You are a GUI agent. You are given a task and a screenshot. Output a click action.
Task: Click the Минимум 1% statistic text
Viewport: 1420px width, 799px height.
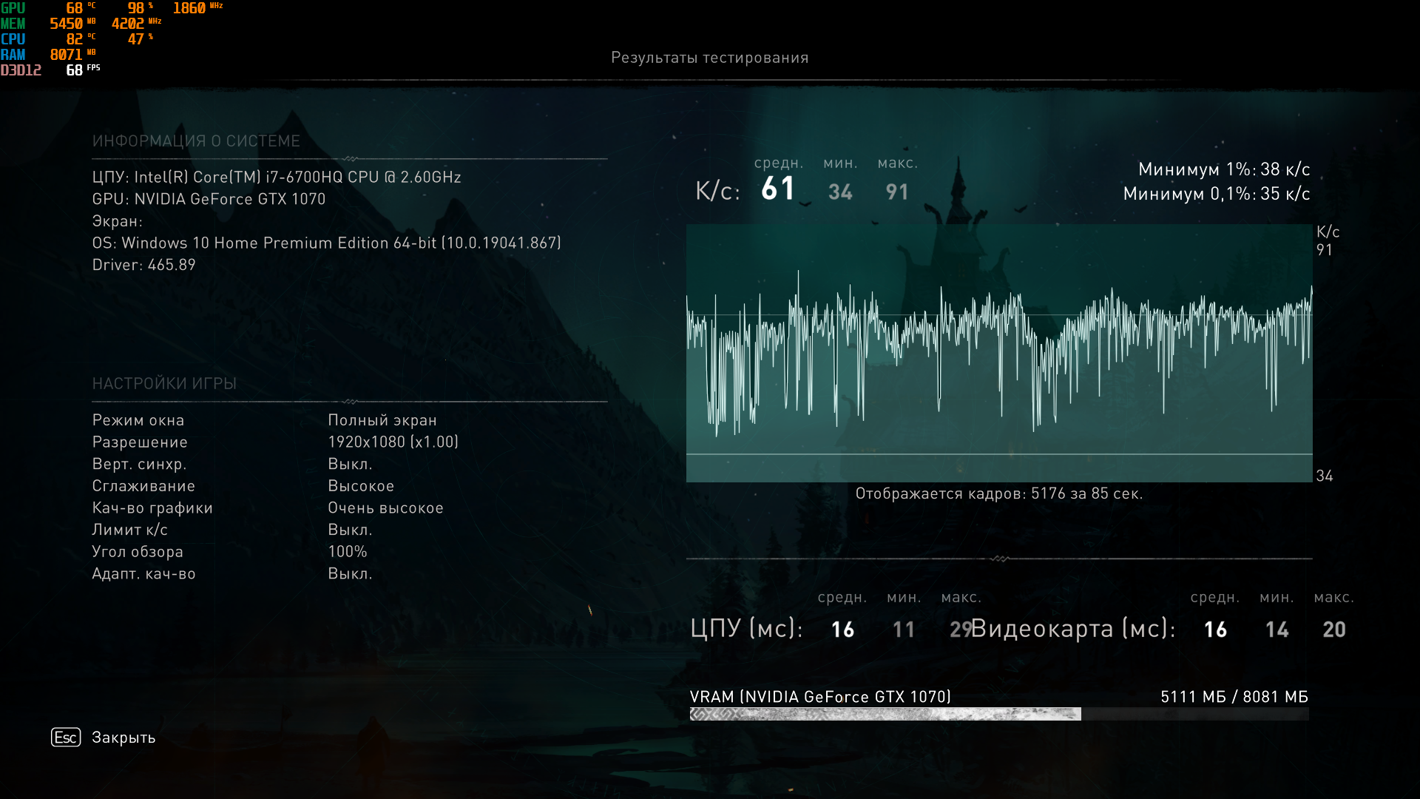tap(1223, 169)
